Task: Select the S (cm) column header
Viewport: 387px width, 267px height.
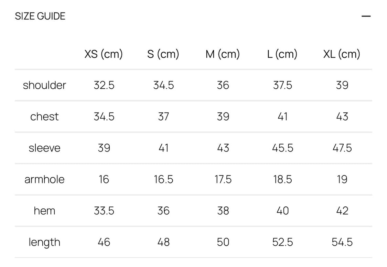Action: [163, 54]
